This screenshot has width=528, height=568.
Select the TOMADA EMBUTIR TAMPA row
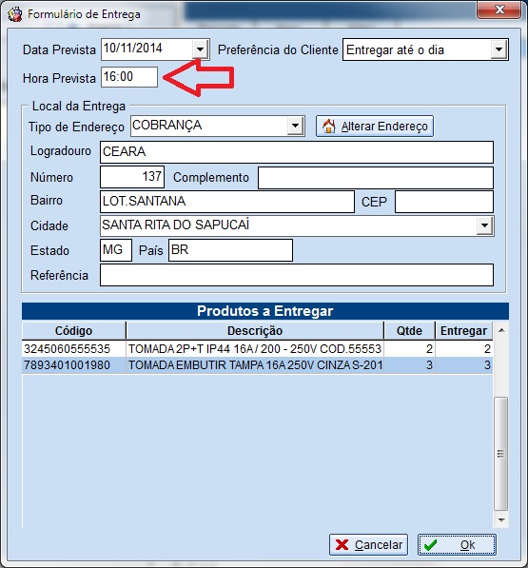[257, 365]
